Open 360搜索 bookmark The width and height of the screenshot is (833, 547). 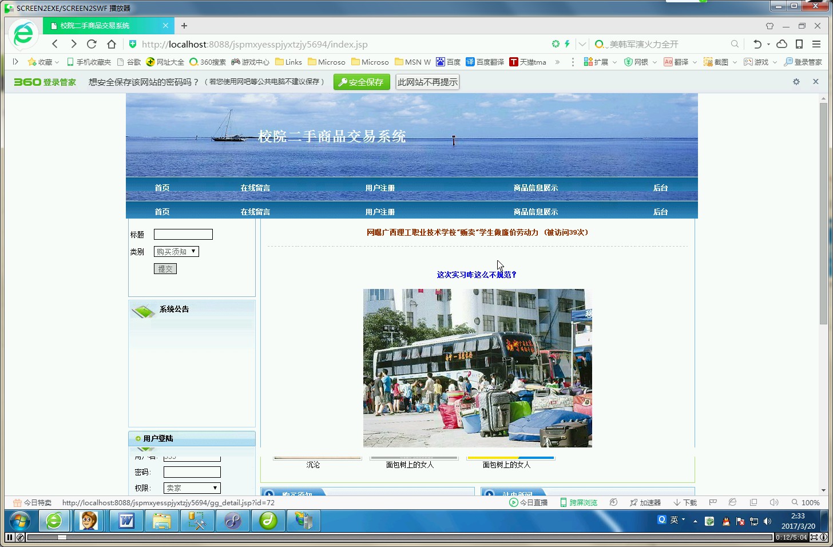tap(208, 62)
